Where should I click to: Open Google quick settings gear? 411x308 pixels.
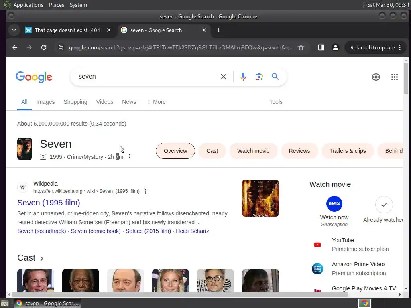pyautogui.click(x=376, y=77)
